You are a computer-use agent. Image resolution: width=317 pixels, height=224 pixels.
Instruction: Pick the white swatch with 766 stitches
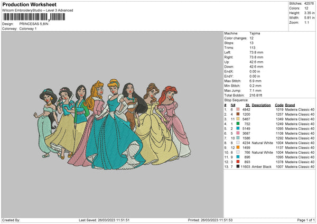tap(238, 152)
